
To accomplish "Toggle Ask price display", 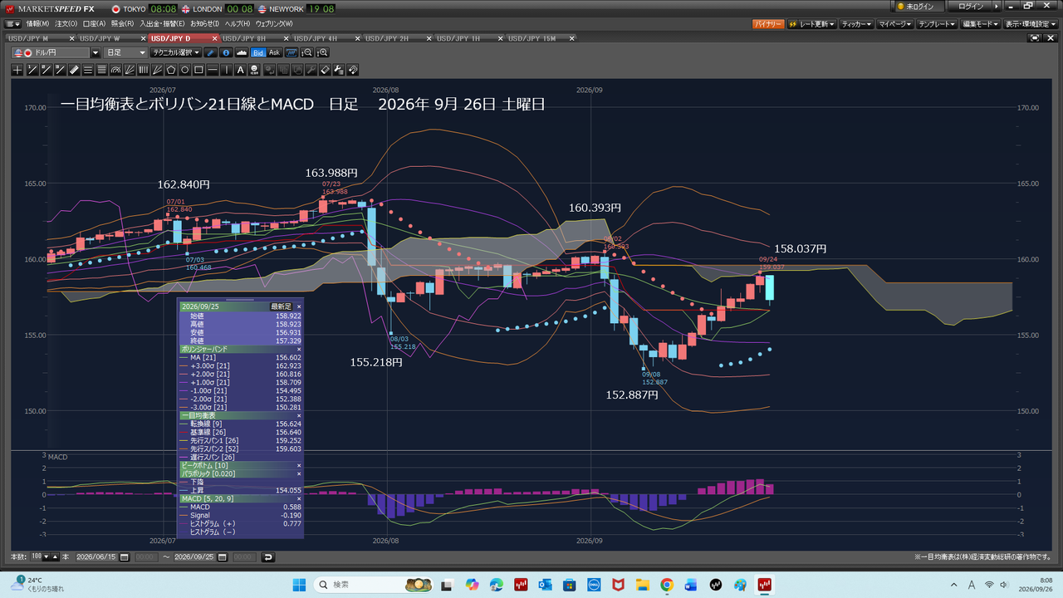I will tap(275, 53).
